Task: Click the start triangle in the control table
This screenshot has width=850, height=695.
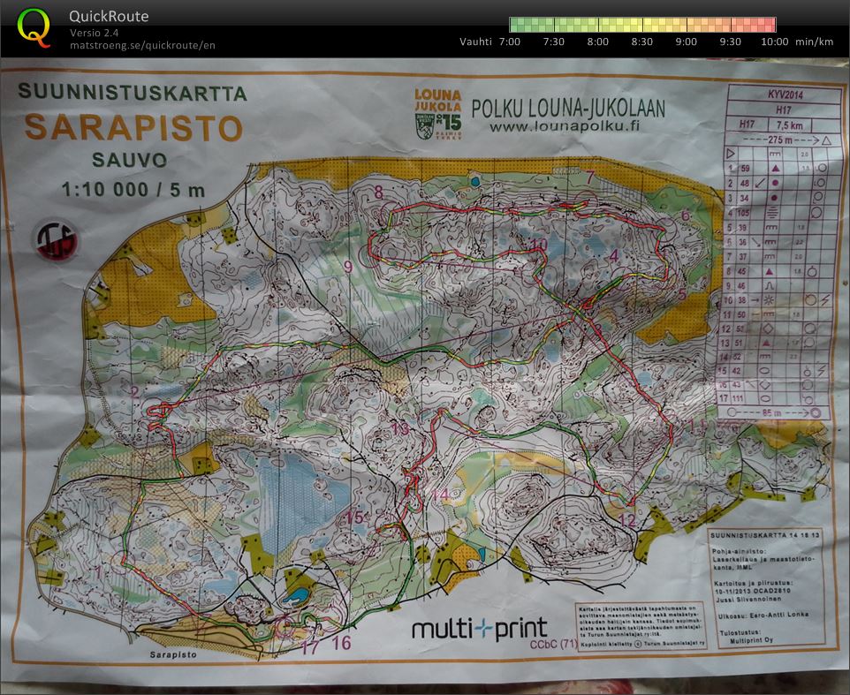Action: click(731, 153)
